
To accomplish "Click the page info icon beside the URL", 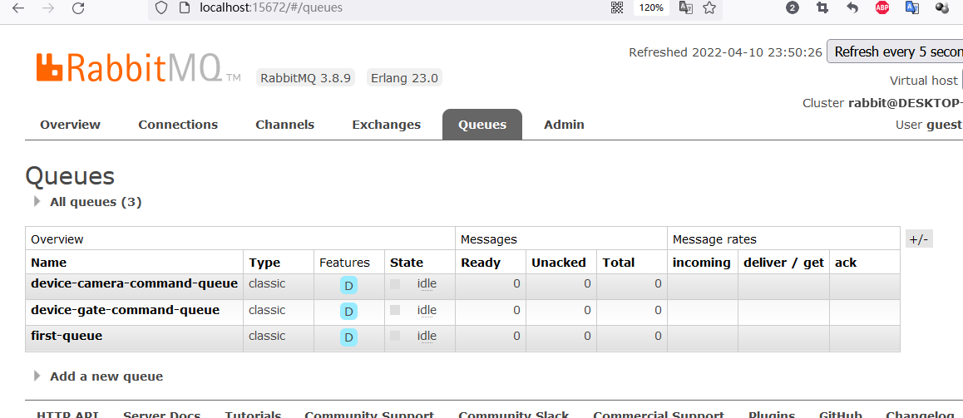I will [x=183, y=8].
